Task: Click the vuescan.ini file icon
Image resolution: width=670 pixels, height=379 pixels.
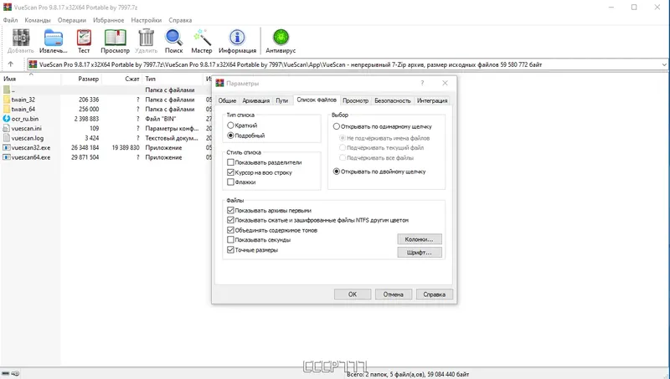Action: click(7, 129)
